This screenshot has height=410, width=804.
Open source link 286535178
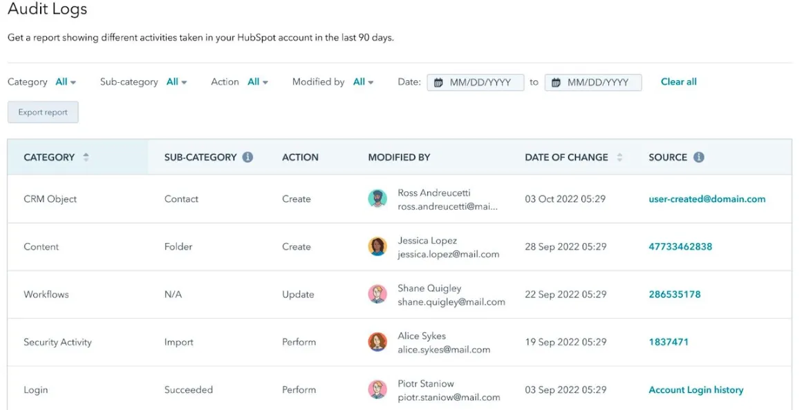coord(674,294)
